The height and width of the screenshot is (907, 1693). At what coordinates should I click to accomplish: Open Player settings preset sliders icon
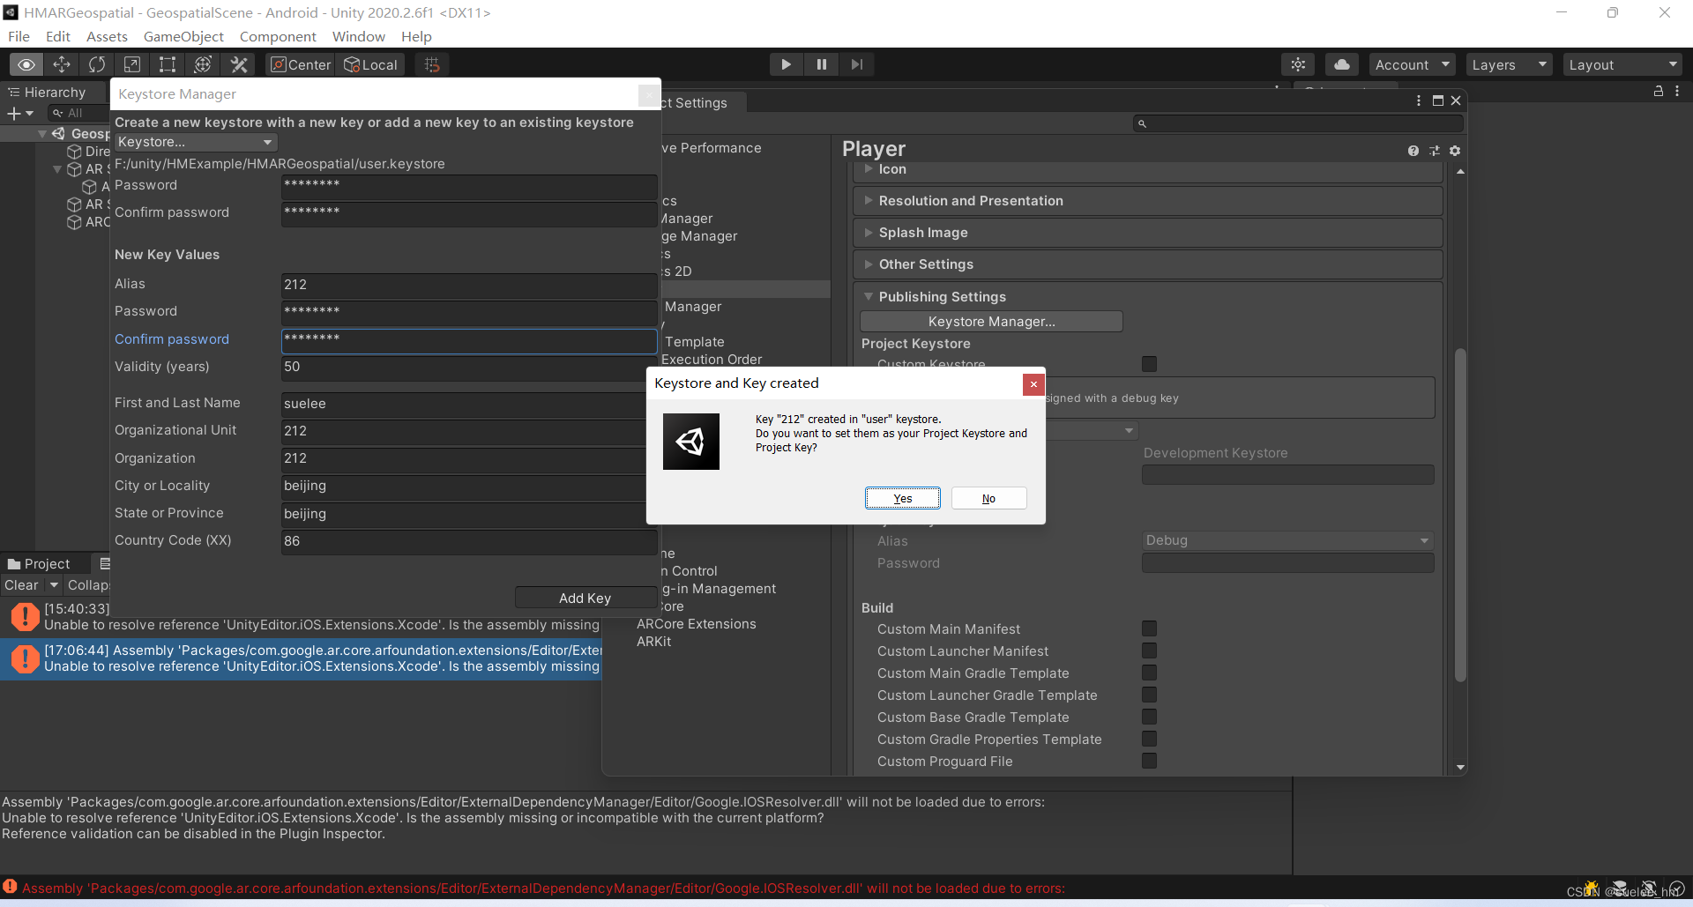1435,151
